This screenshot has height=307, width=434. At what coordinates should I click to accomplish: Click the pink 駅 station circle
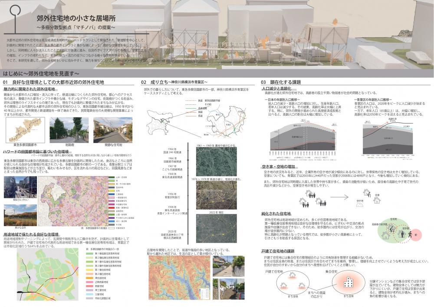[416, 234]
